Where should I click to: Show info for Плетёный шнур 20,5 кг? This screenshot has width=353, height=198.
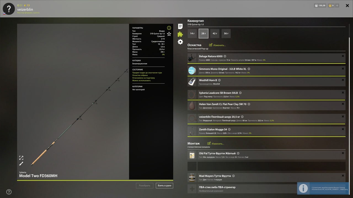pyautogui.click(x=242, y=117)
